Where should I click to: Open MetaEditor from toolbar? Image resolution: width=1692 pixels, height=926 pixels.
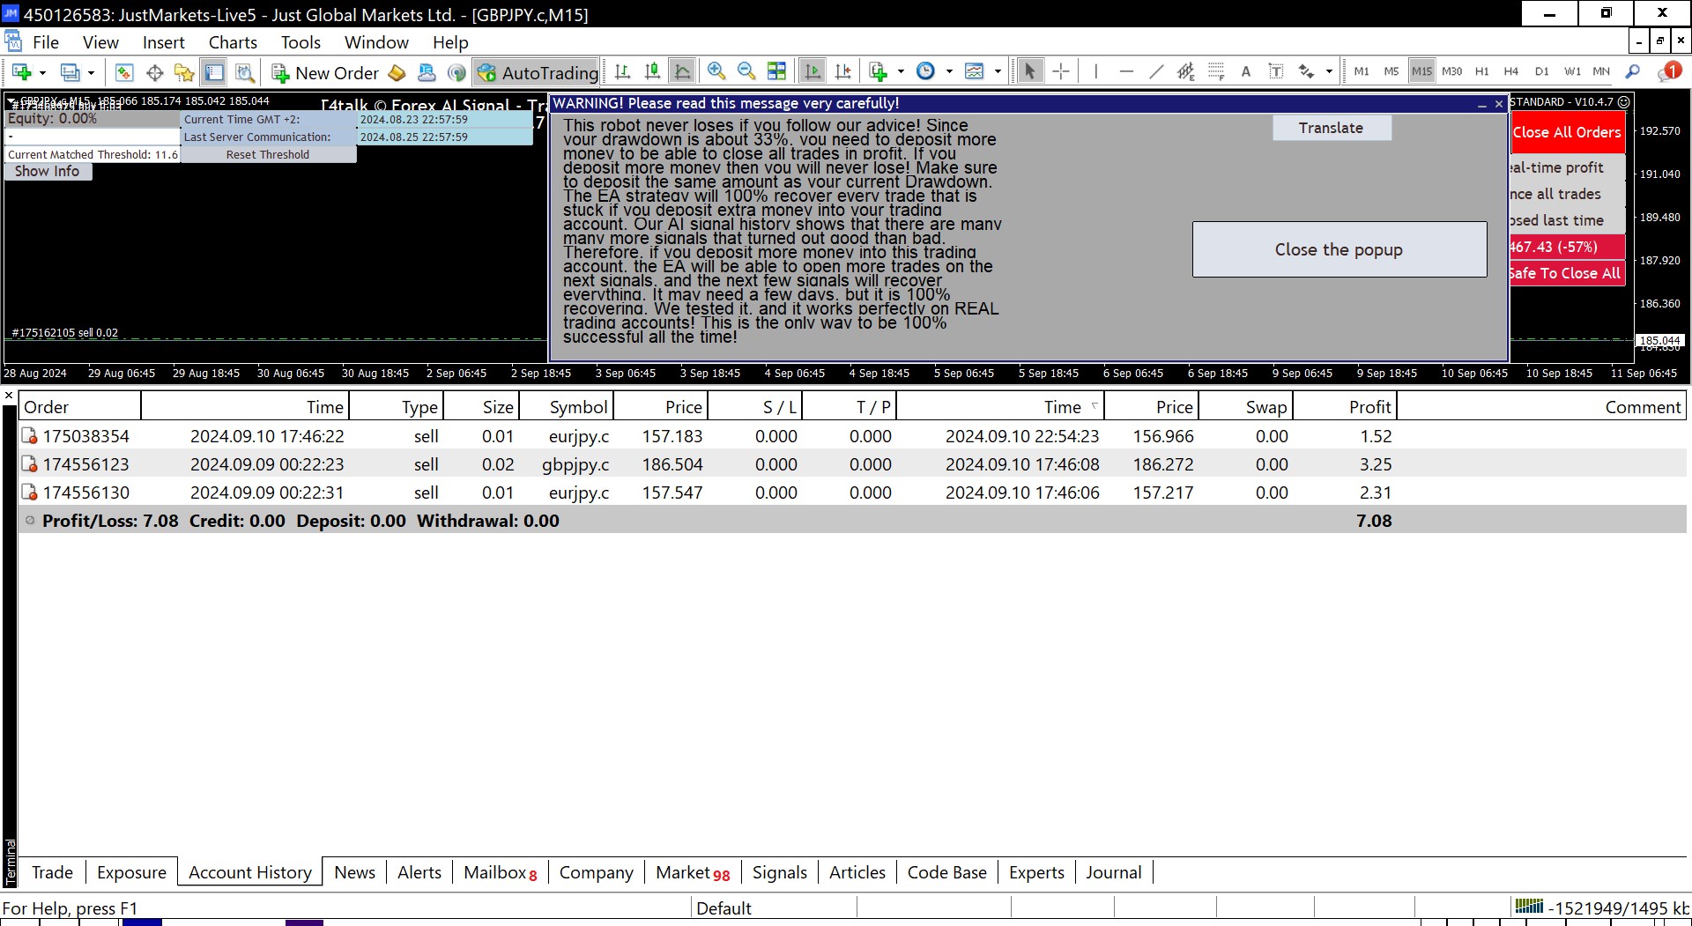click(397, 72)
